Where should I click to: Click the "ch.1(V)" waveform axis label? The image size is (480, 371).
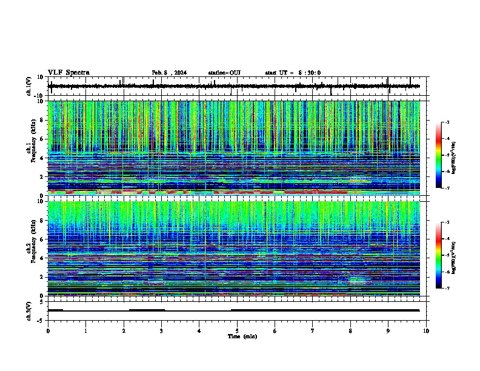coord(29,86)
